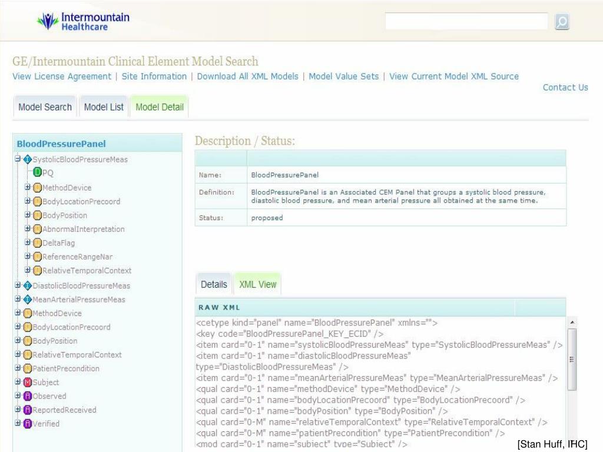The width and height of the screenshot is (603, 452).
Task: Click the Intermountain Healthcare logo
Action: pos(84,21)
